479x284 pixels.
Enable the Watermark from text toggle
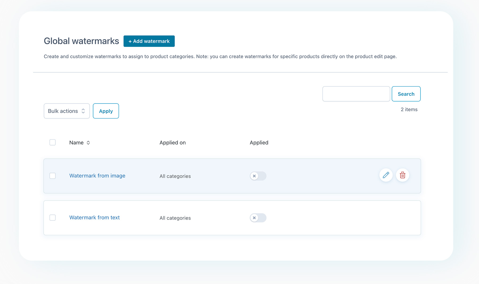click(258, 218)
